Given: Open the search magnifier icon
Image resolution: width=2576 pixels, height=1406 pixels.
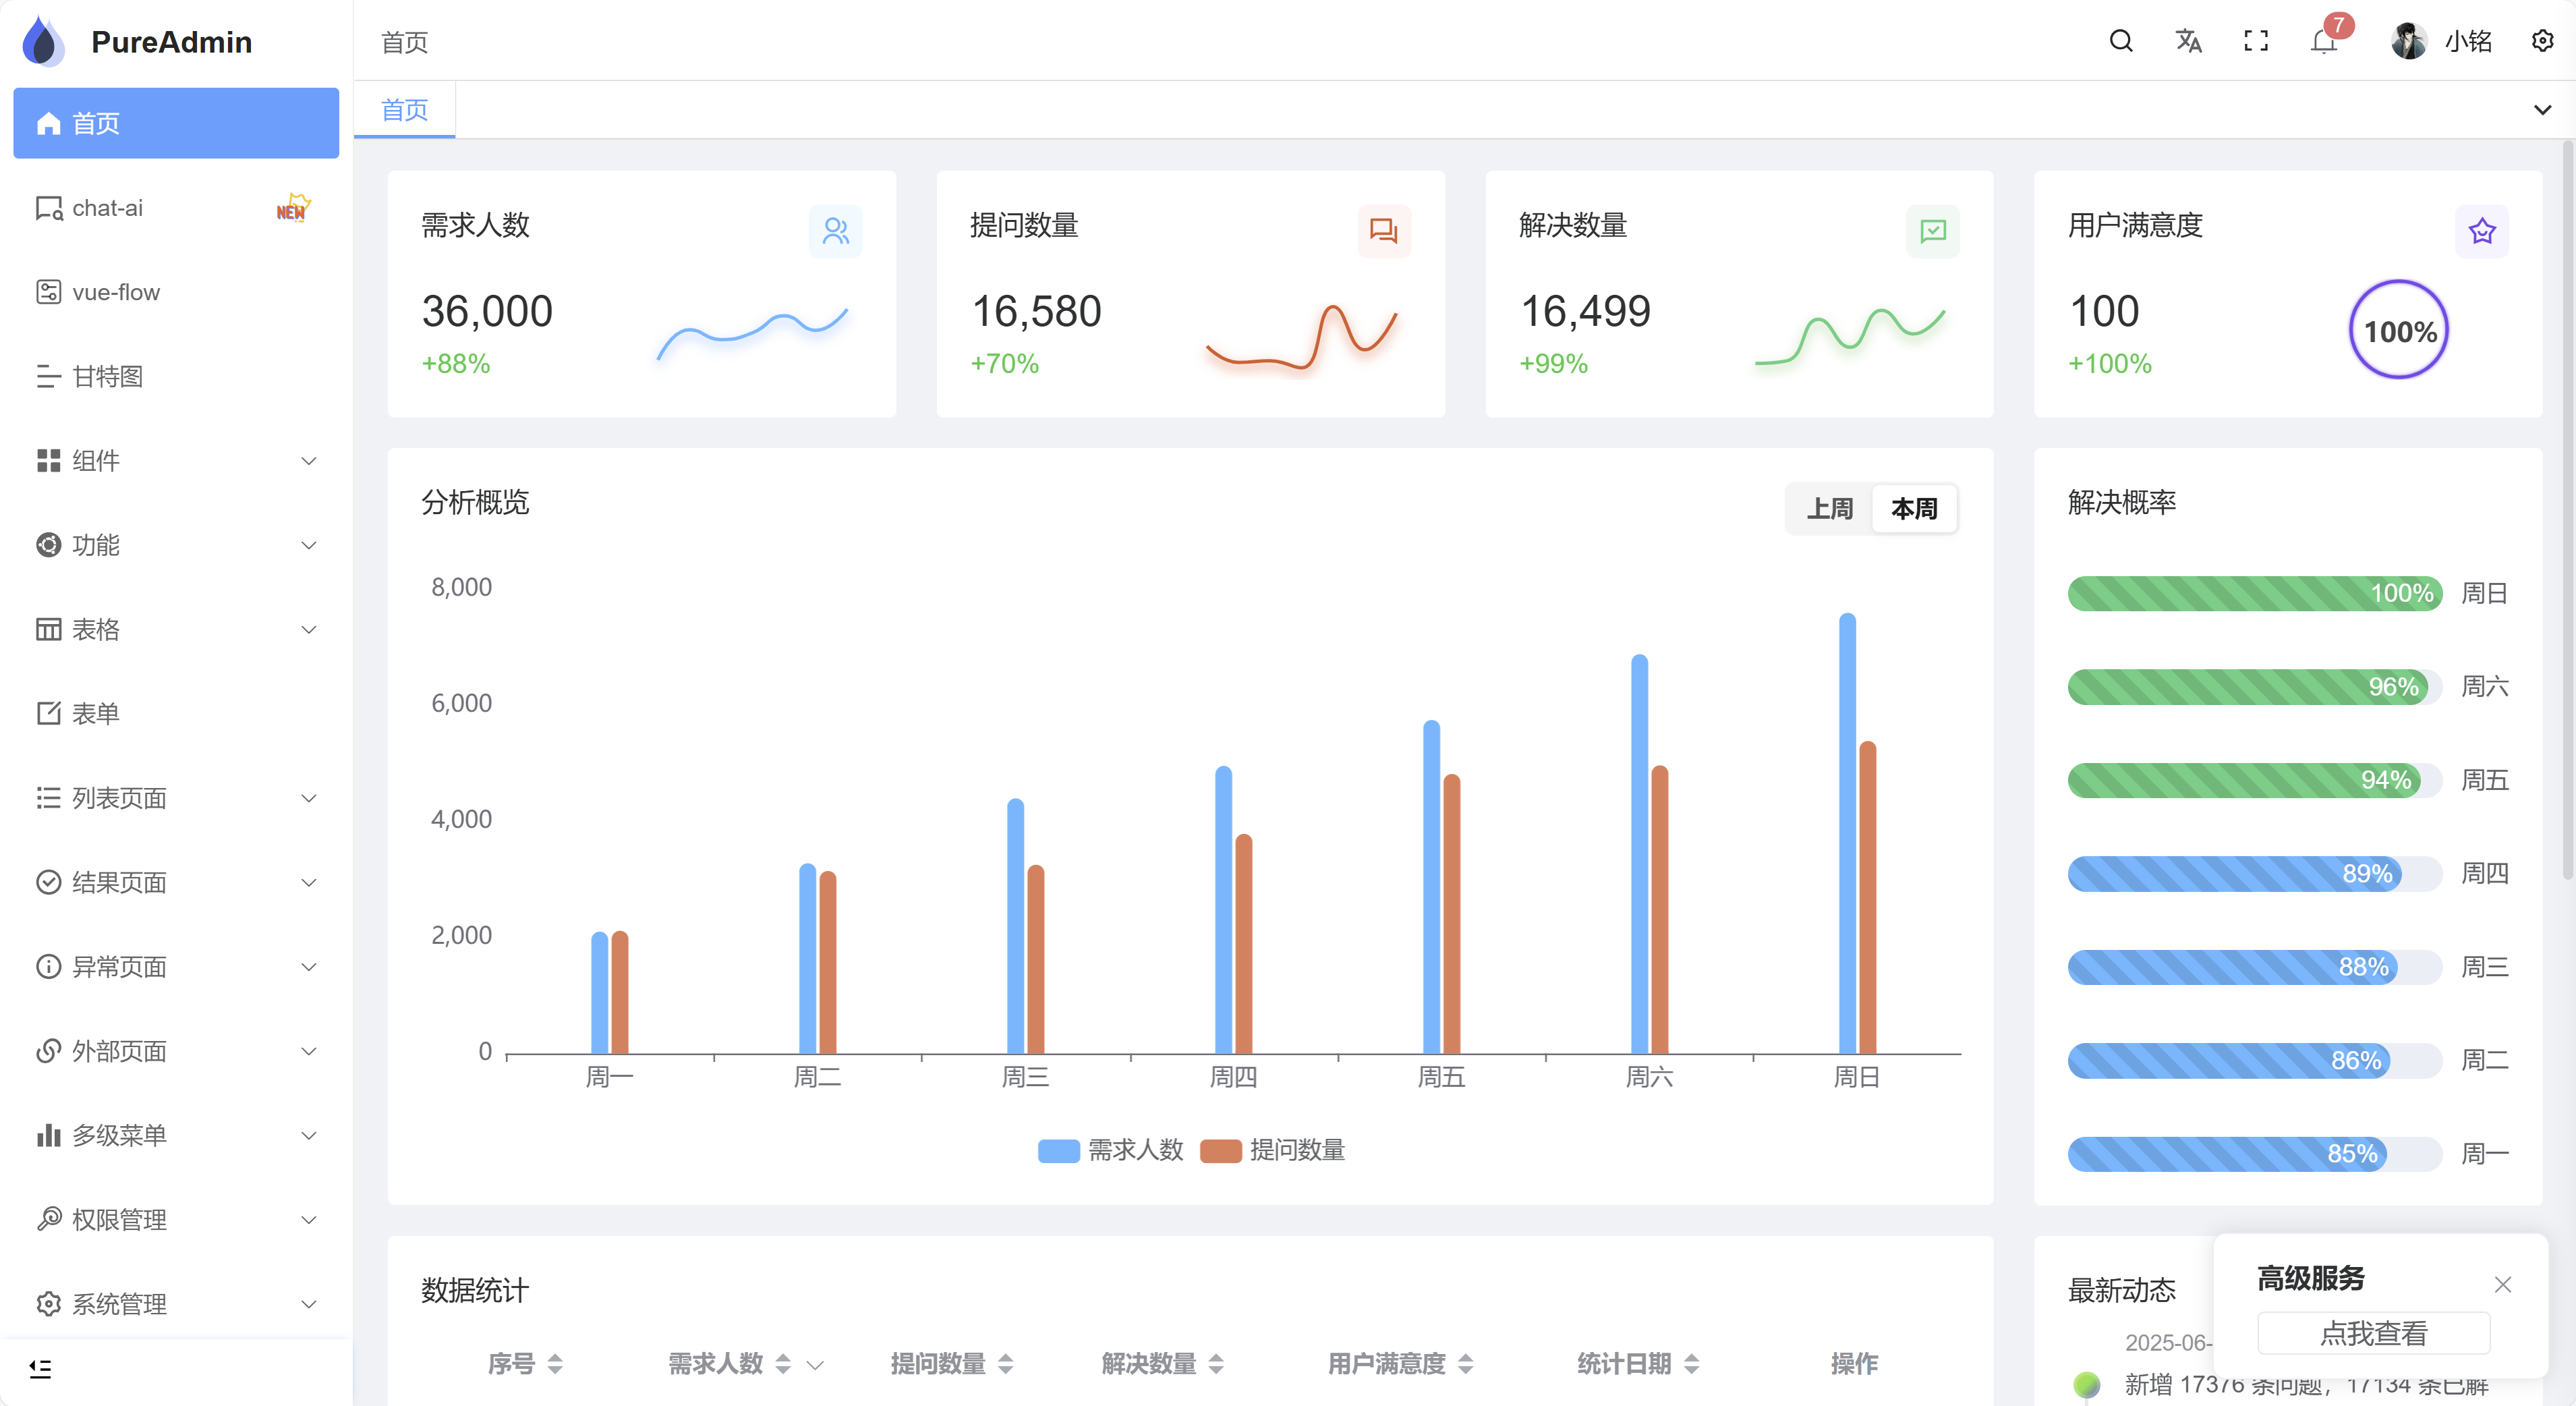Looking at the screenshot, I should (2120, 41).
